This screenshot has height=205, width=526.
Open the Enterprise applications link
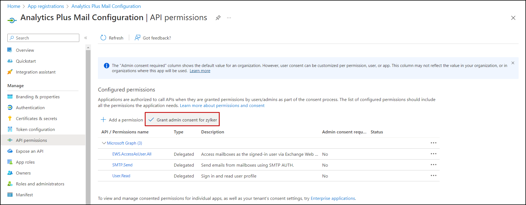pos(333,198)
